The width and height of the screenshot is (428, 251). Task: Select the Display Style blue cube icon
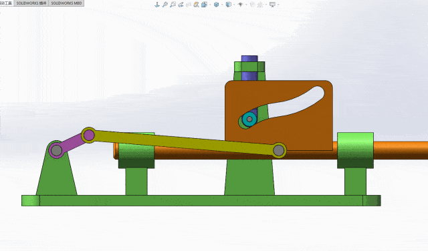216,5
